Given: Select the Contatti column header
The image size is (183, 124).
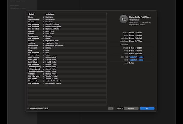Looking at the screenshot, I should (x=31, y=14).
